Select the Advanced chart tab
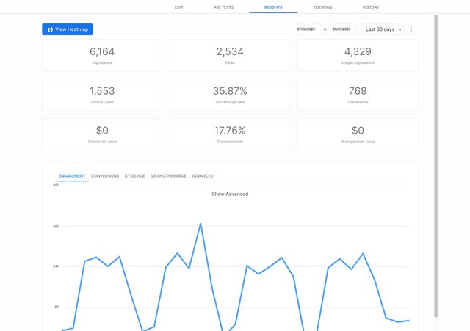 [x=203, y=176]
